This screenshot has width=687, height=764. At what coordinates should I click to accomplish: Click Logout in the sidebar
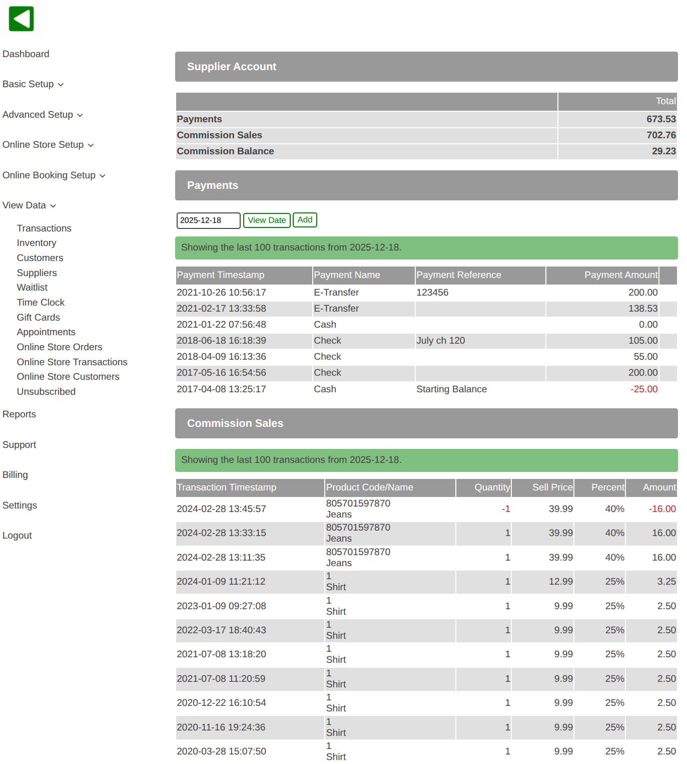coord(17,536)
